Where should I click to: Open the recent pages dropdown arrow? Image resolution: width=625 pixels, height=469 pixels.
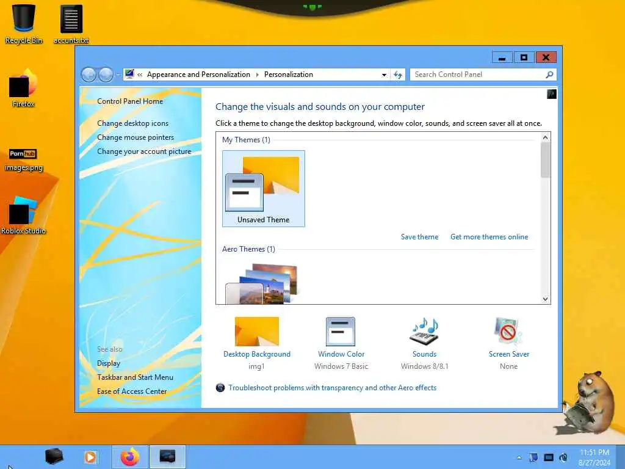point(118,75)
